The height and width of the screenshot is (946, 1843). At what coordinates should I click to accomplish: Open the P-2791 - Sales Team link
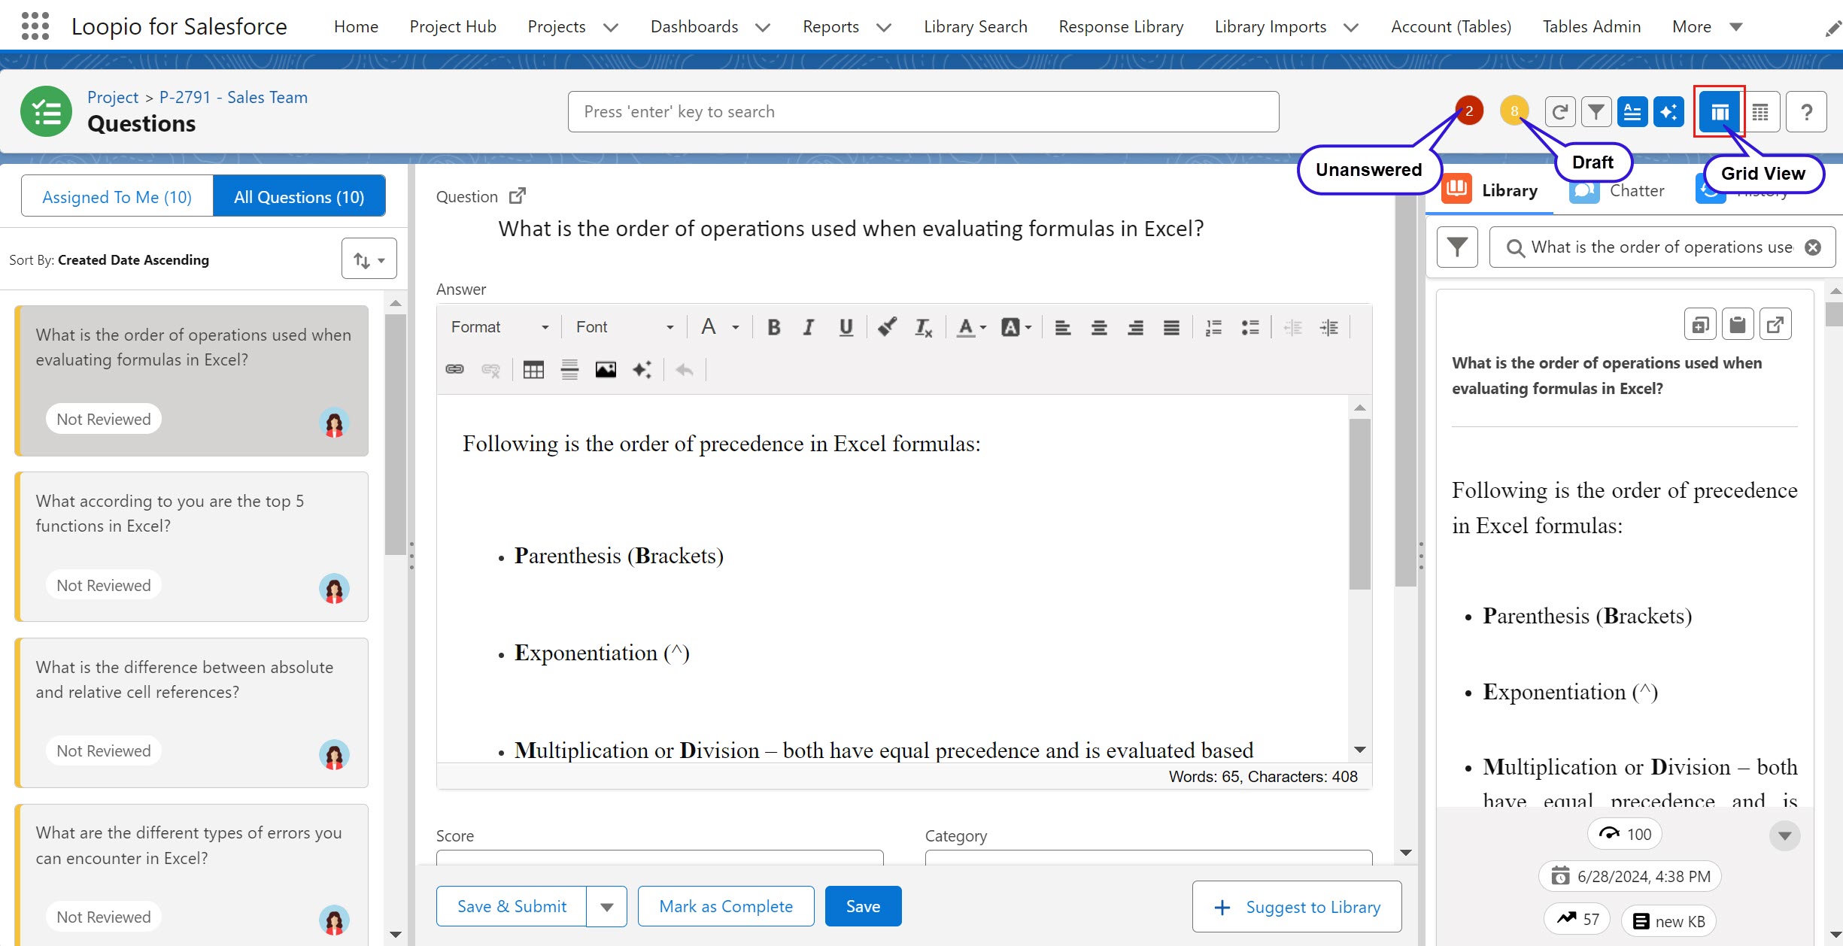pyautogui.click(x=233, y=97)
